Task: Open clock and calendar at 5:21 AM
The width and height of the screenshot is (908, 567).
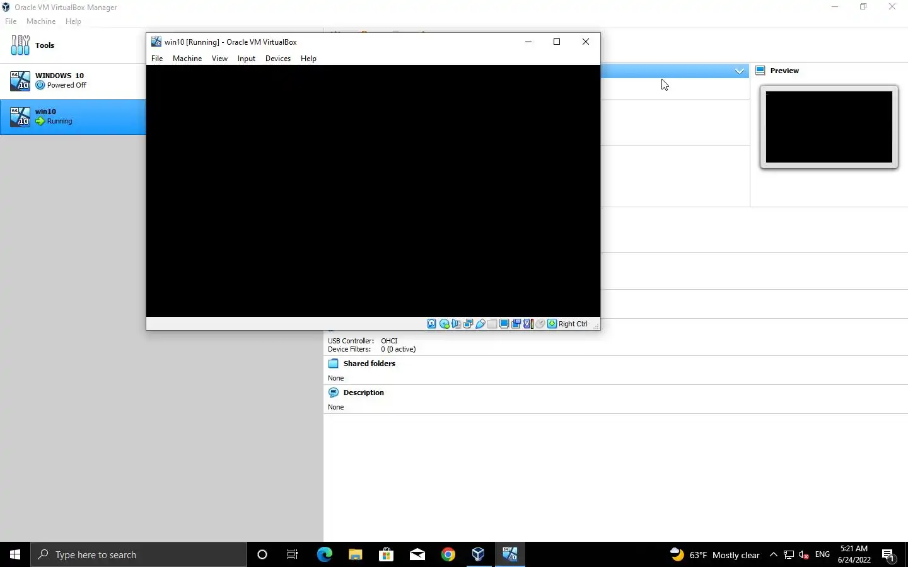Action: 854,554
